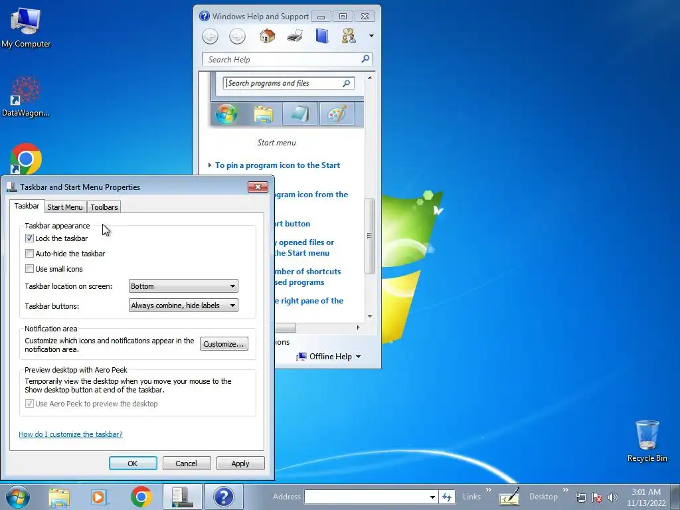
Task: Open the 'mber of shortcuts' help link
Action: pyautogui.click(x=308, y=277)
